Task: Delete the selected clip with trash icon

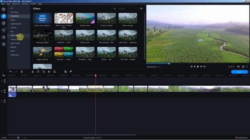Action: 22,72
